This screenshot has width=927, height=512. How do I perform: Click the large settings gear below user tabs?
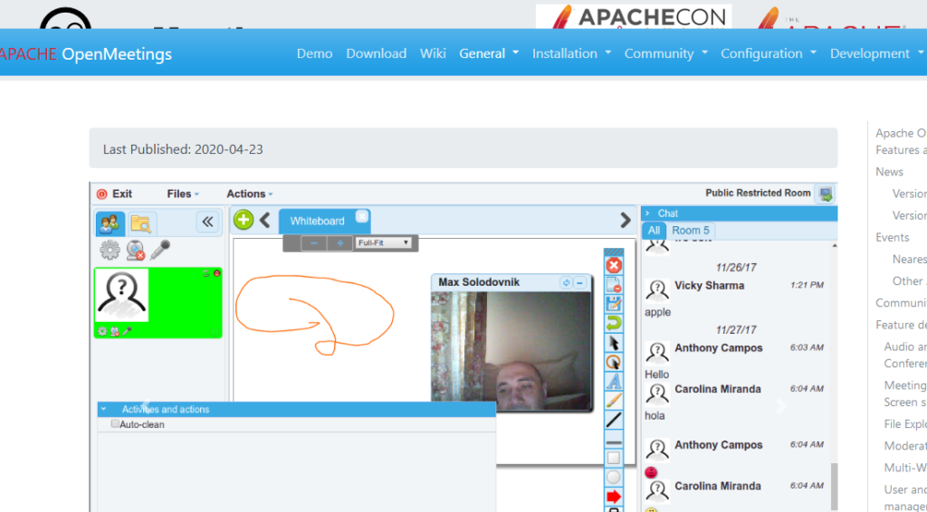click(110, 251)
